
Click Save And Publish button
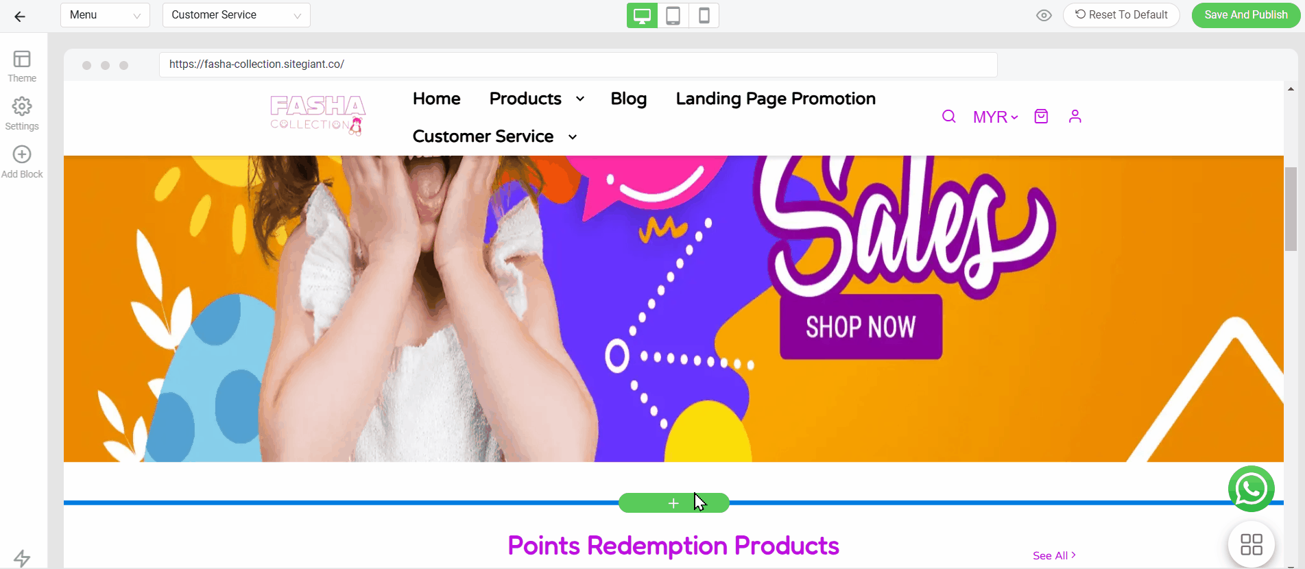tap(1245, 15)
